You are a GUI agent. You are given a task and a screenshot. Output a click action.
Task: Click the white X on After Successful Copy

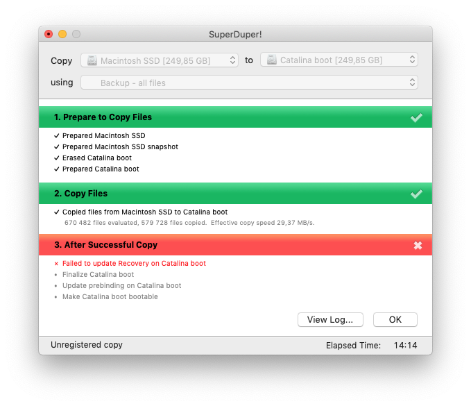click(x=418, y=245)
